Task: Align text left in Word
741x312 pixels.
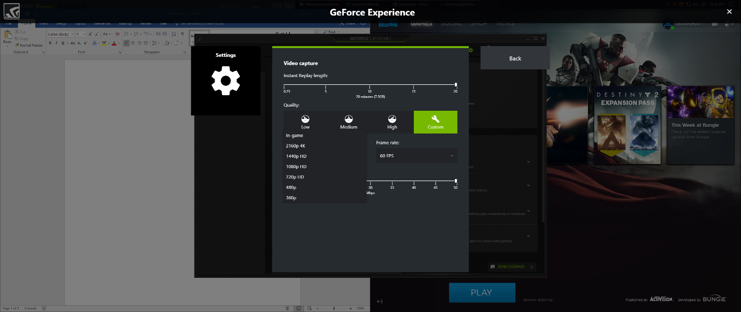Action: coord(126,43)
